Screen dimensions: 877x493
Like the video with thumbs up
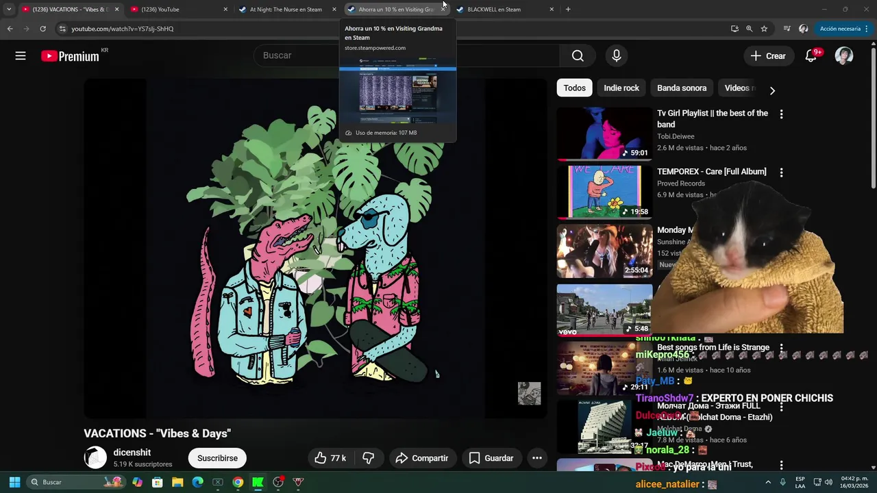331,458
